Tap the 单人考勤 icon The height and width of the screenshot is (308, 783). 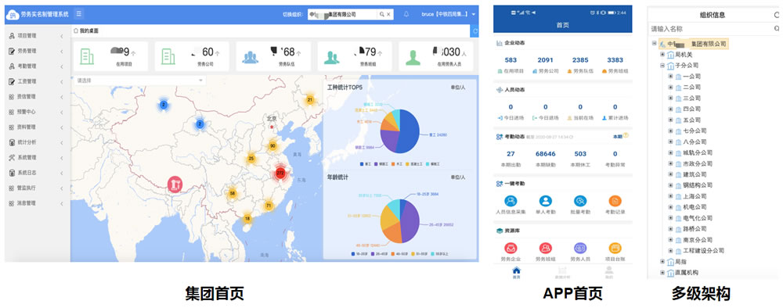[545, 201]
